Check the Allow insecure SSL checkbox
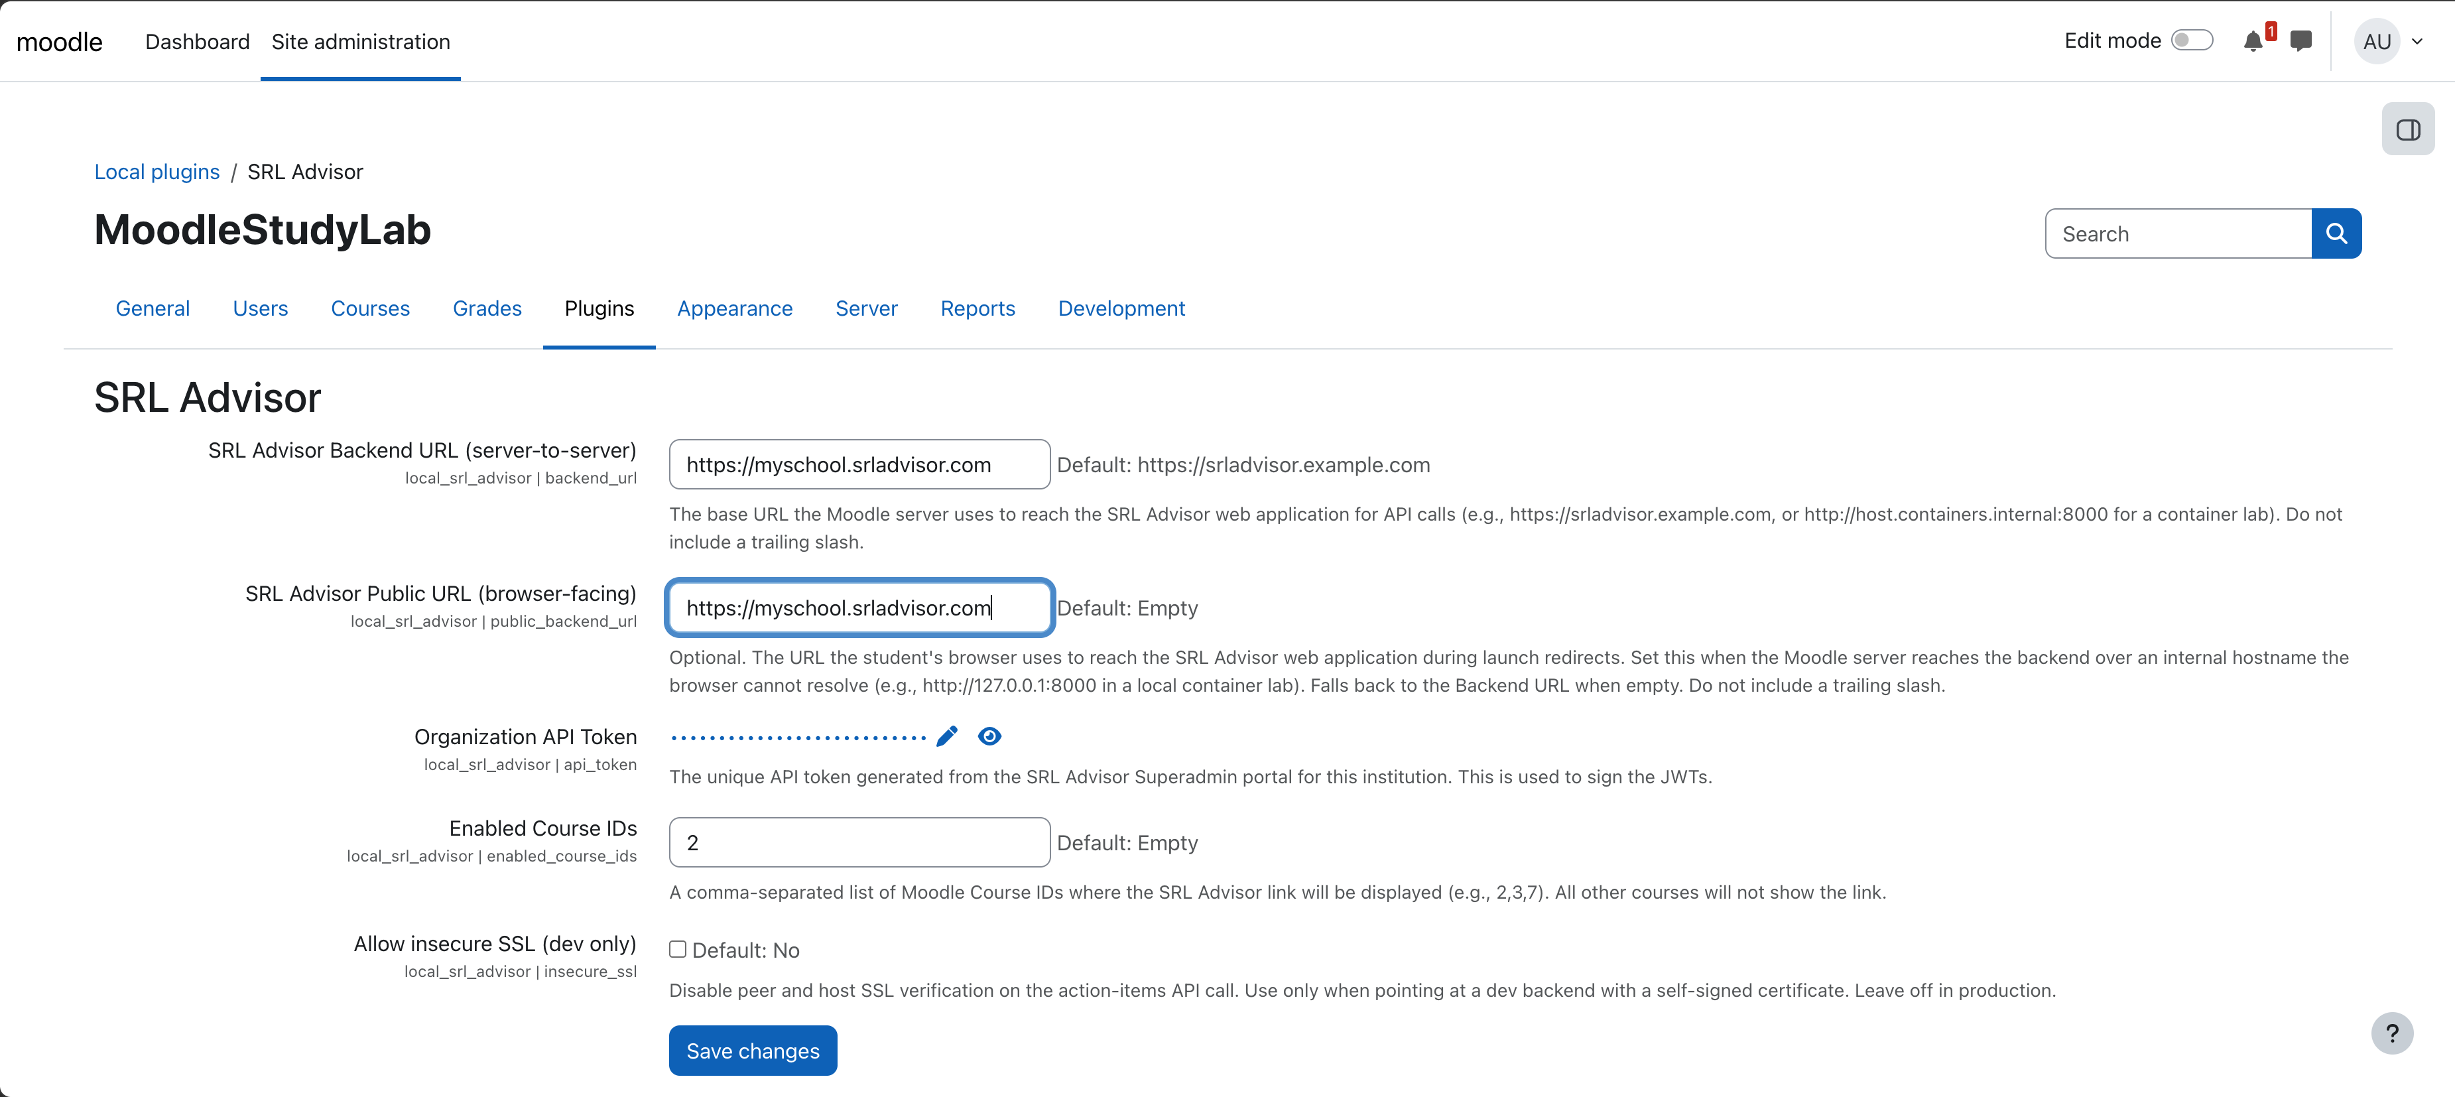This screenshot has width=2455, height=1097. (x=678, y=949)
